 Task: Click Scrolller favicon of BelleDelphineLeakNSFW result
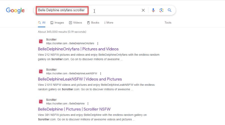tap(41, 71)
